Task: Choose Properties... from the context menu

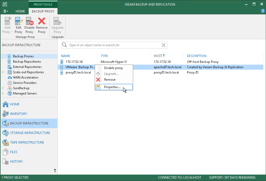Action: click(x=114, y=87)
